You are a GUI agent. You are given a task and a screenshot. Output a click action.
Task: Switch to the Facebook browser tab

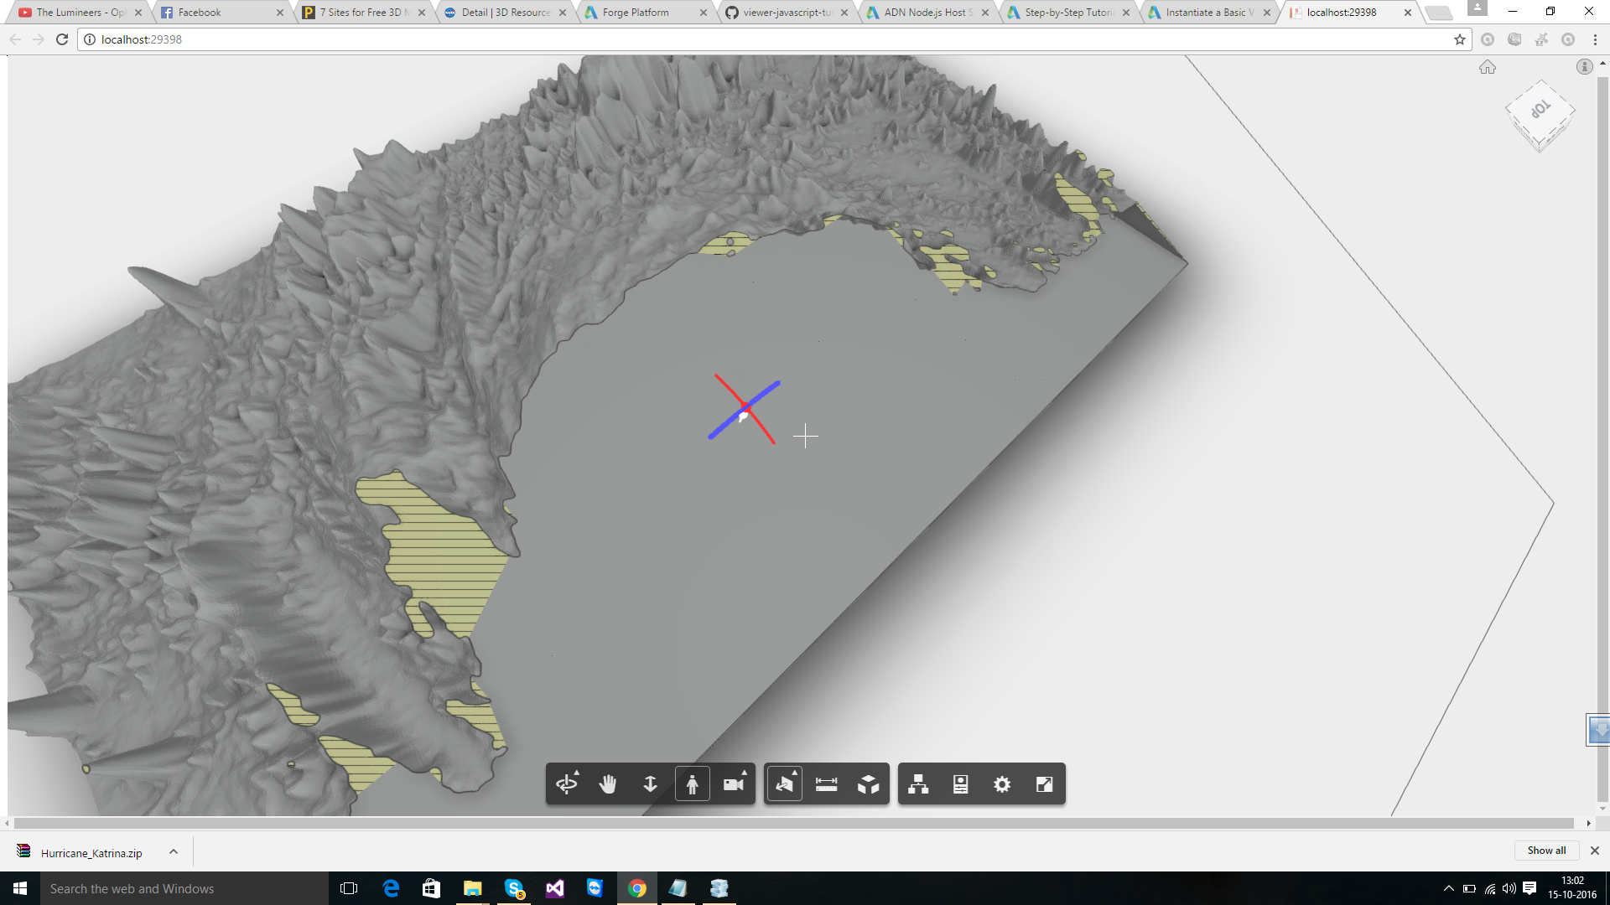pos(200,13)
